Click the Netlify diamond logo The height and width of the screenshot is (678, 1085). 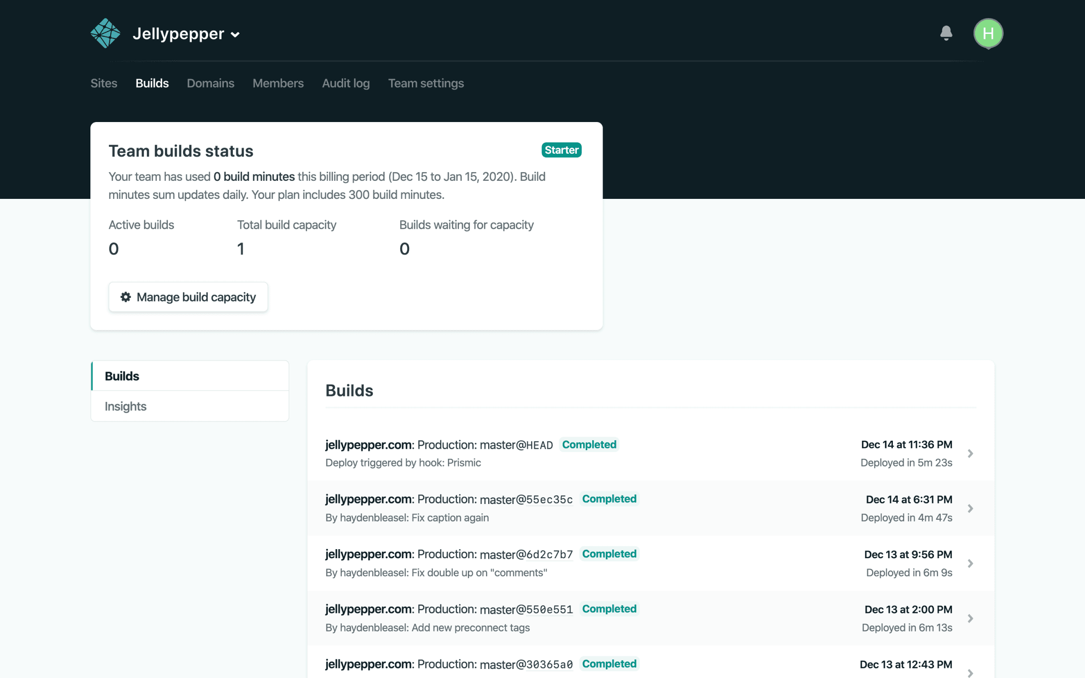coord(105,33)
